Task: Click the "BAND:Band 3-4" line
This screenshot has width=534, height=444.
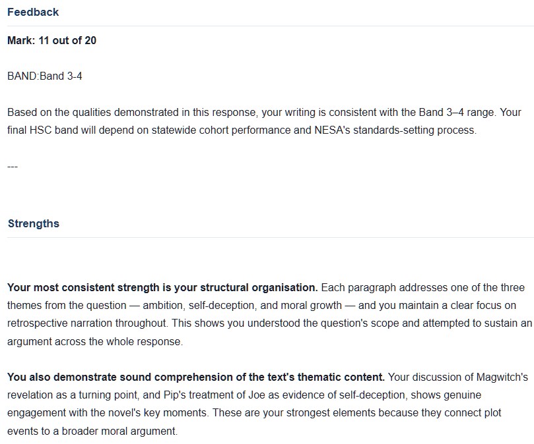Action: 45,76
